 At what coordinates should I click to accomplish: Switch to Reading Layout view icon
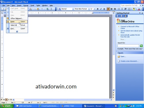(x=11, y=100)
